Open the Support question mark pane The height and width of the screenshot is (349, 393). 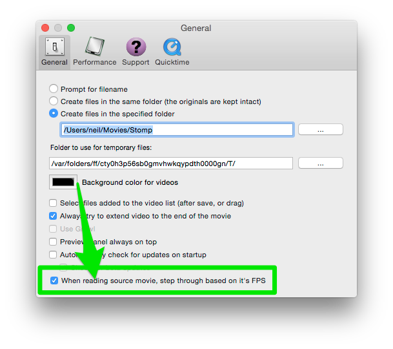click(x=136, y=52)
